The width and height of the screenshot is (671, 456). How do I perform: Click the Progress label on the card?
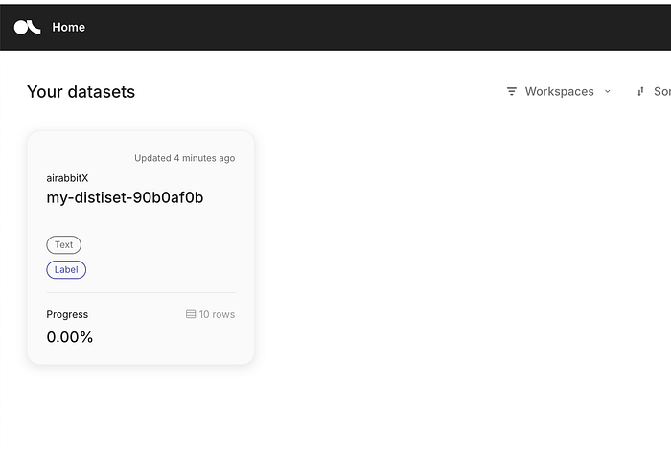[67, 314]
